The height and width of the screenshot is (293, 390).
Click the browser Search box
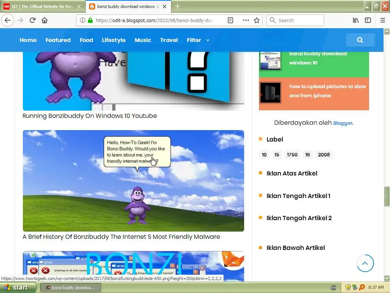295,20
